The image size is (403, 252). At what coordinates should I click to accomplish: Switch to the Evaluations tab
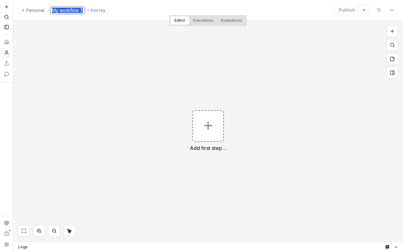(231, 20)
